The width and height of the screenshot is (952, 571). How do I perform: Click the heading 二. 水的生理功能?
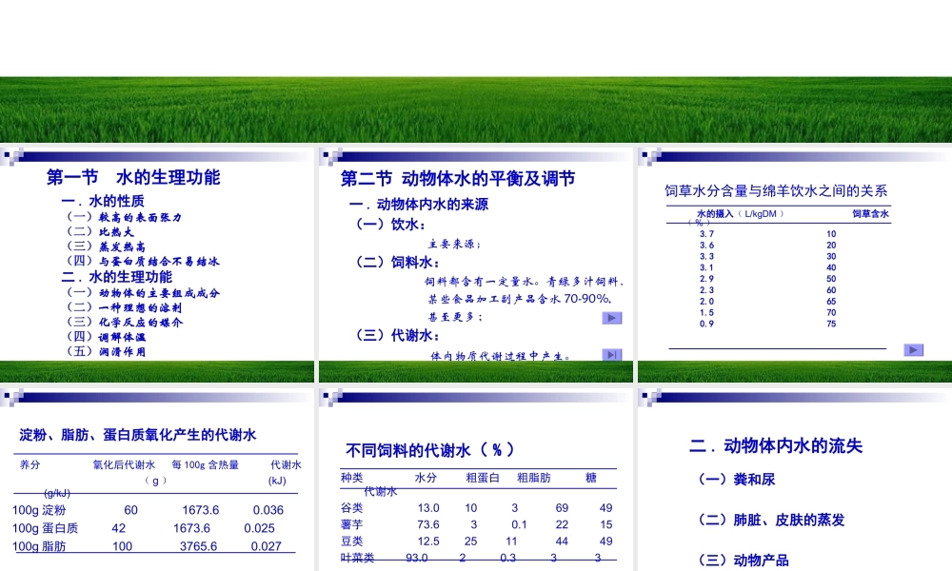[116, 277]
